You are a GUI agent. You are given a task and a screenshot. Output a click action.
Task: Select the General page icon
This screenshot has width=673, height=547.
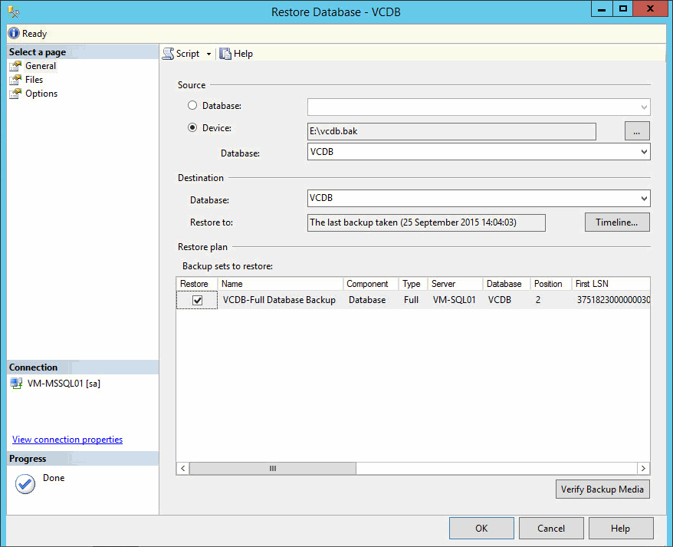pos(15,66)
